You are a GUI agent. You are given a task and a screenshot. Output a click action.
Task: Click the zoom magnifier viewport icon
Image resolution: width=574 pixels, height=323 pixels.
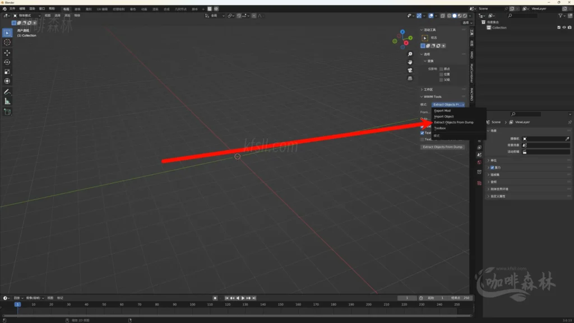coord(410,54)
